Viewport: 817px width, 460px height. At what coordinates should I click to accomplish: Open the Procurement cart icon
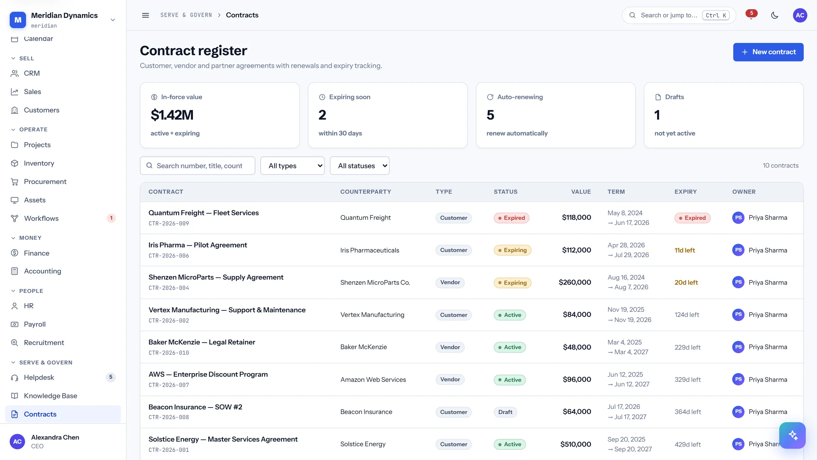coord(14,182)
